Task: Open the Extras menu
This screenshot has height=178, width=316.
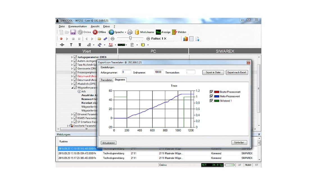Action: pos(106,26)
